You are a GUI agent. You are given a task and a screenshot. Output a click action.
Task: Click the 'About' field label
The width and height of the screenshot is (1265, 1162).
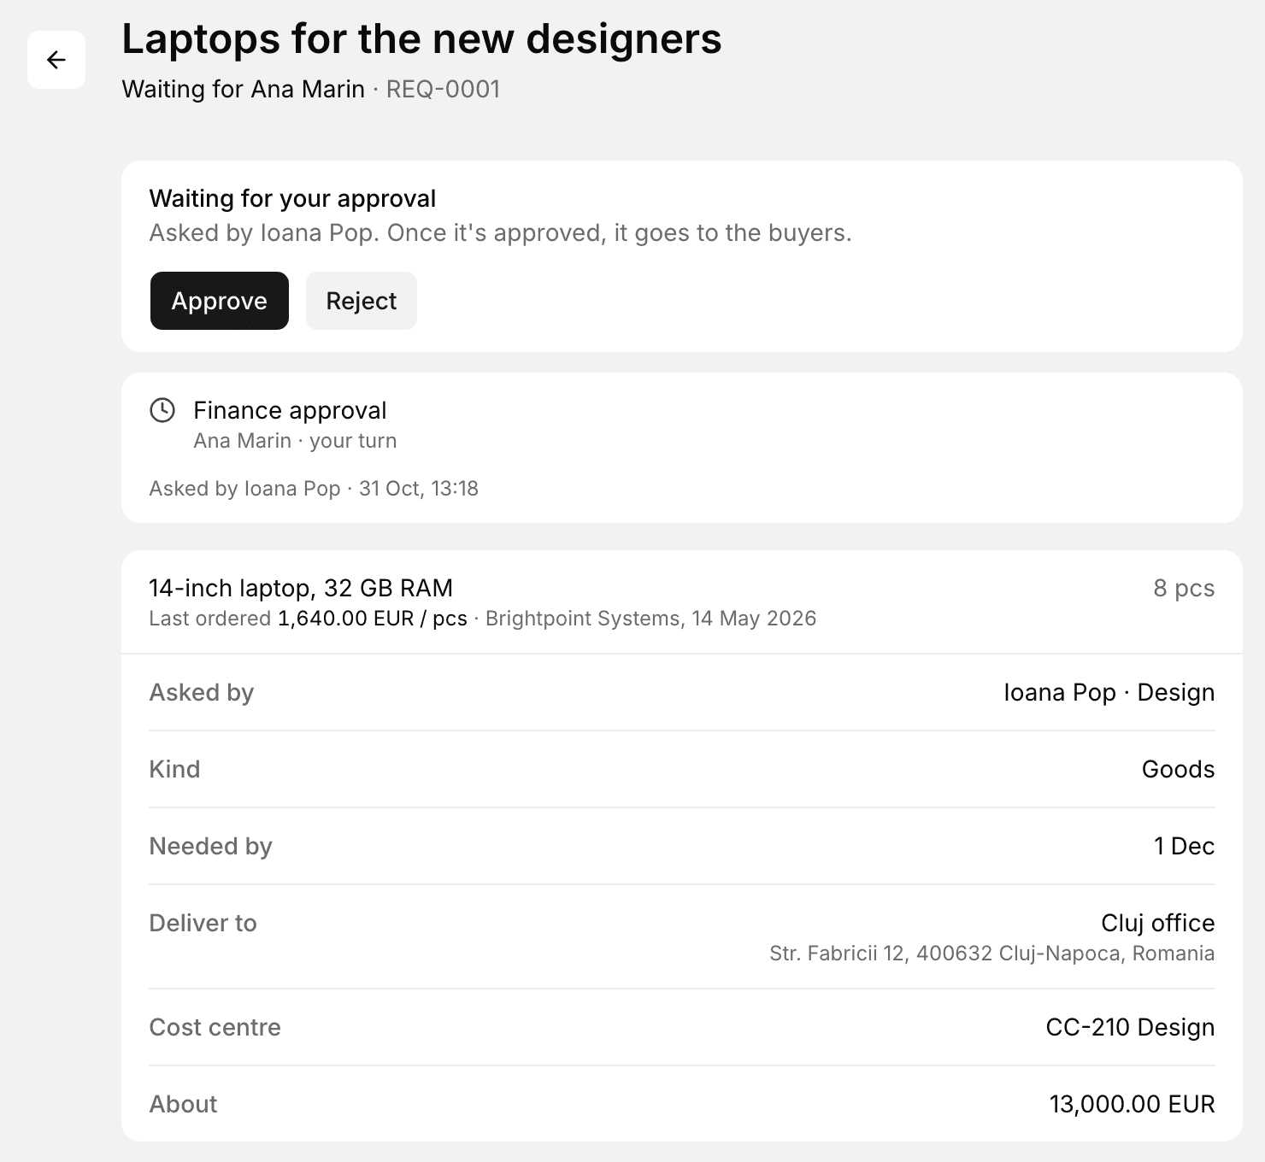pyautogui.click(x=184, y=1104)
